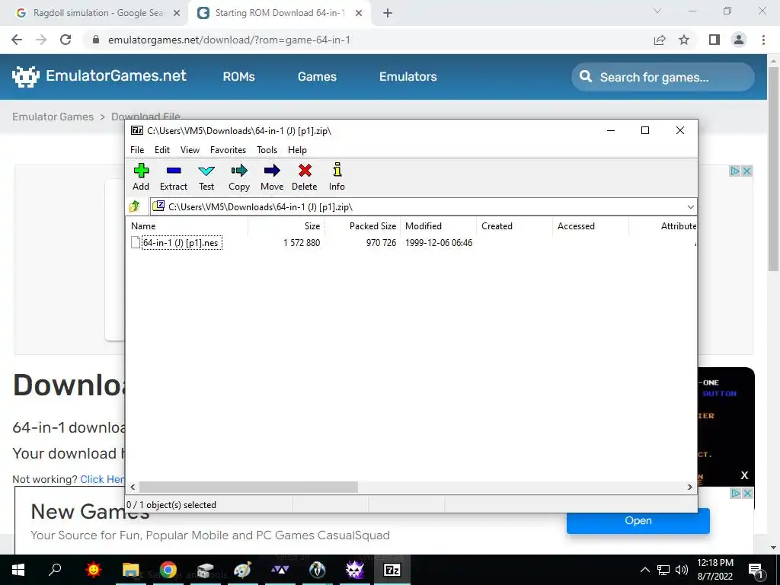
Task: Open the Edit menu
Action: (x=162, y=150)
